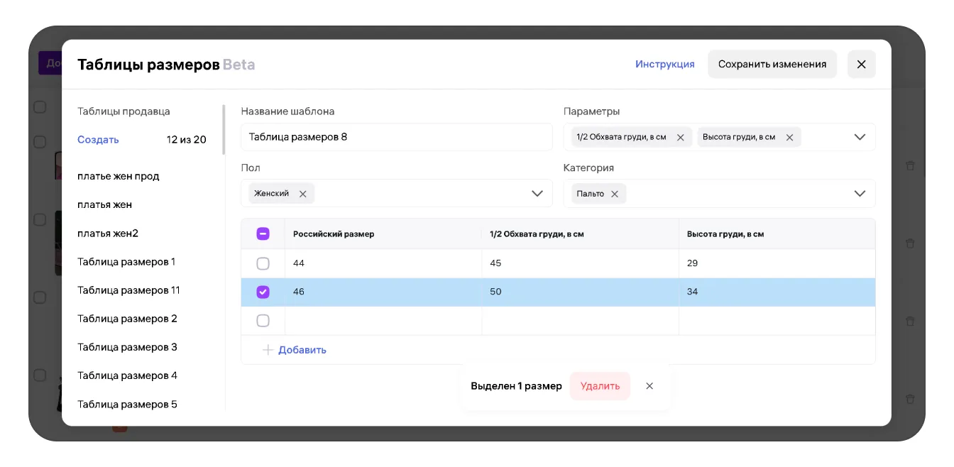
Task: Uncheck the row with size 46
Action: click(x=263, y=292)
